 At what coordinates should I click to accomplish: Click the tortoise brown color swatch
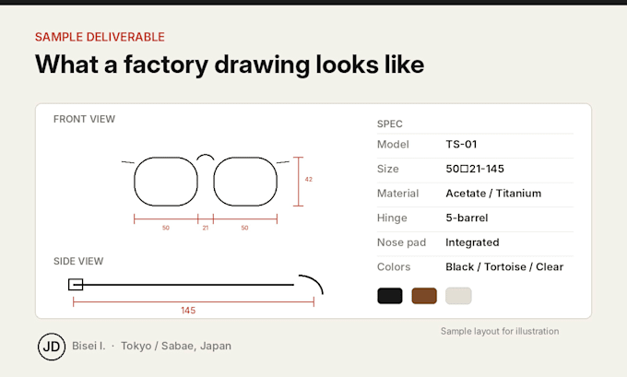(424, 296)
